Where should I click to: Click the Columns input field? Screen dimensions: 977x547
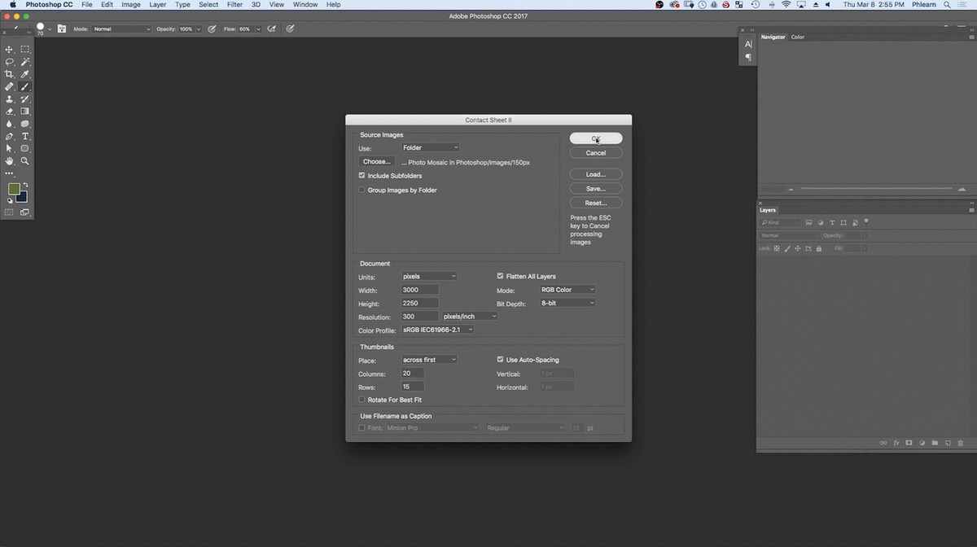pos(412,373)
